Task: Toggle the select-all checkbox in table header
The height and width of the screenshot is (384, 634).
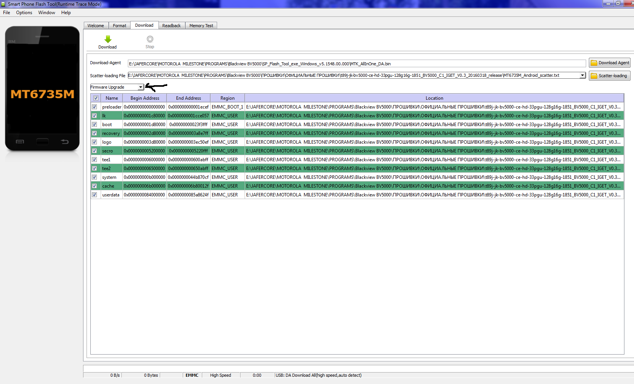Action: [x=96, y=98]
